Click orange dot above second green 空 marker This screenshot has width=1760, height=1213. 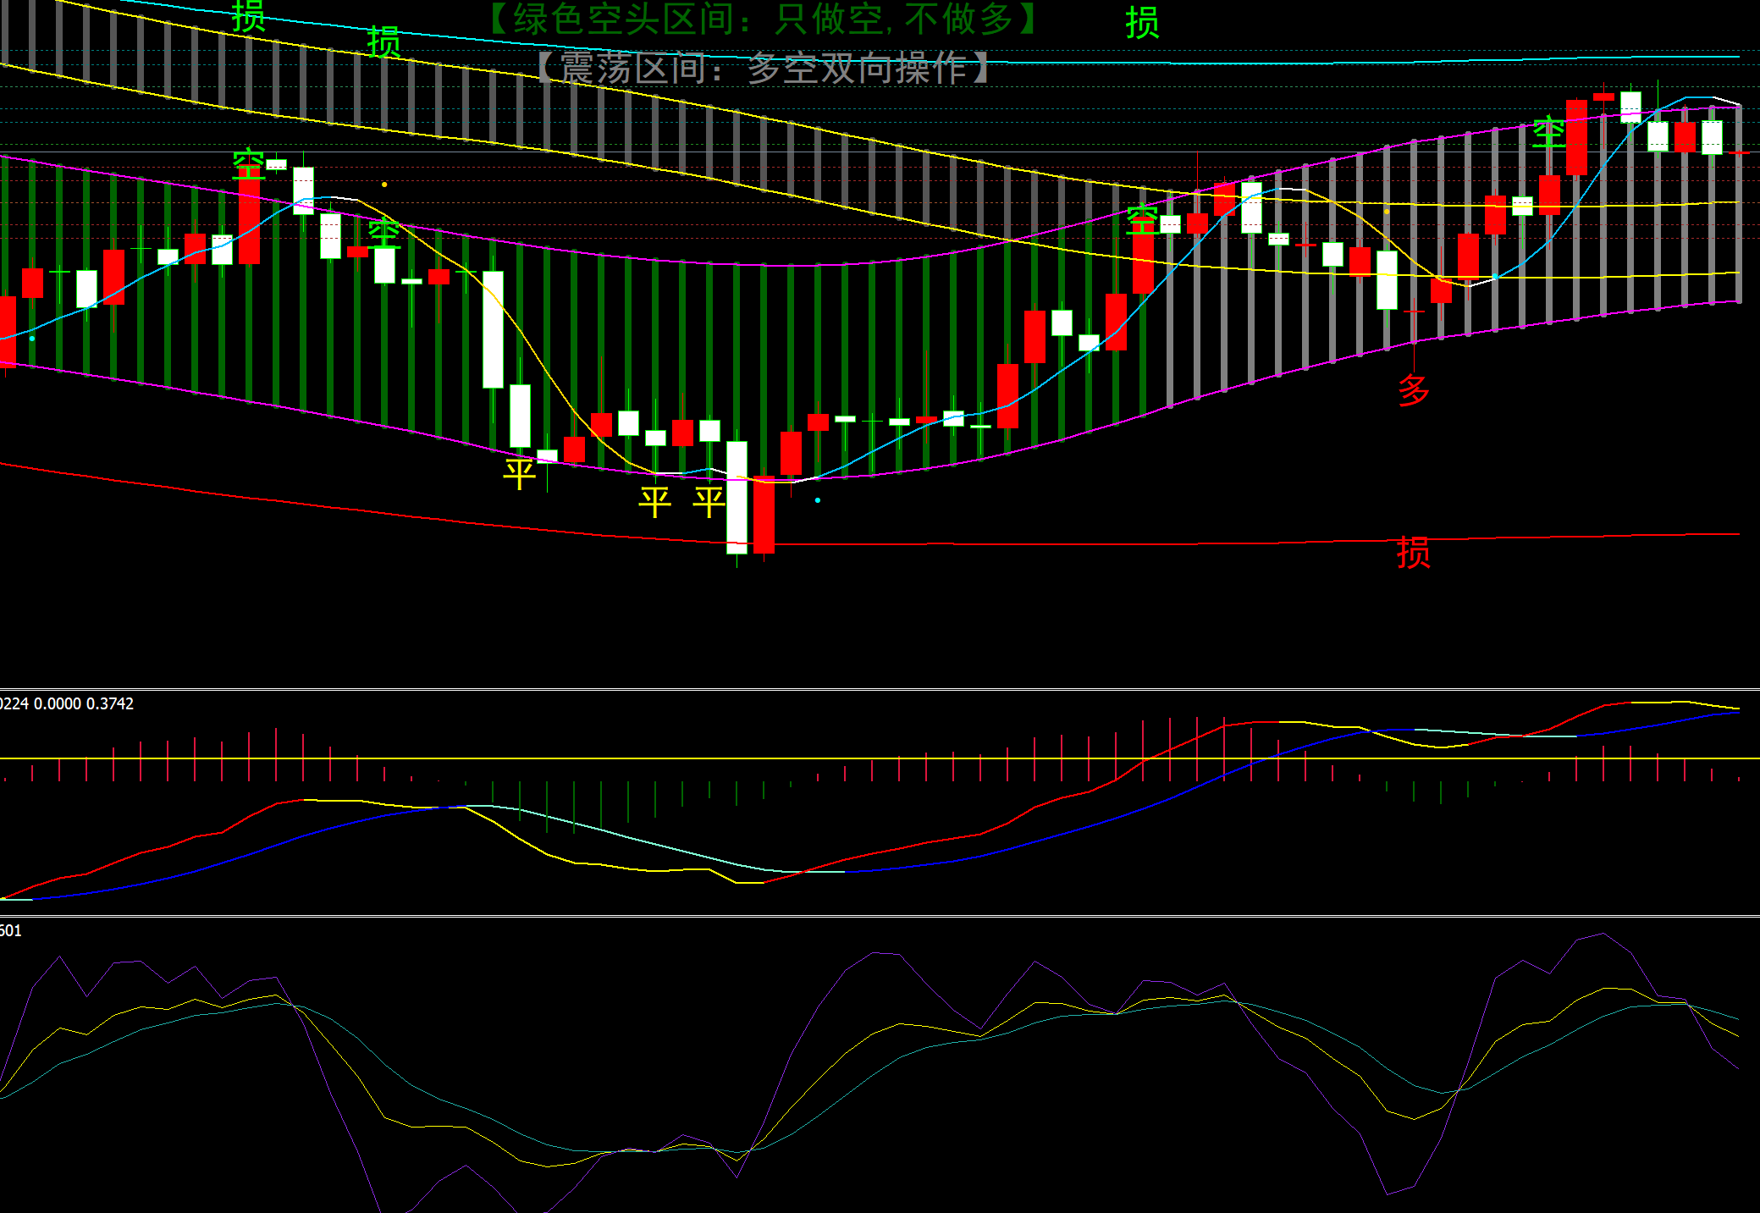point(384,185)
